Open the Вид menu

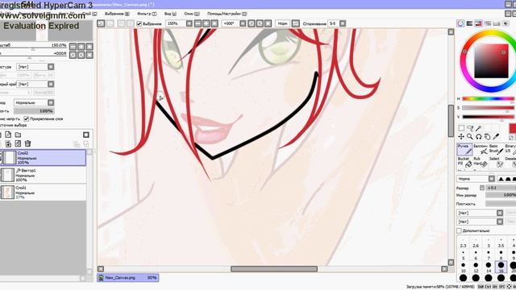pyautogui.click(x=170, y=14)
